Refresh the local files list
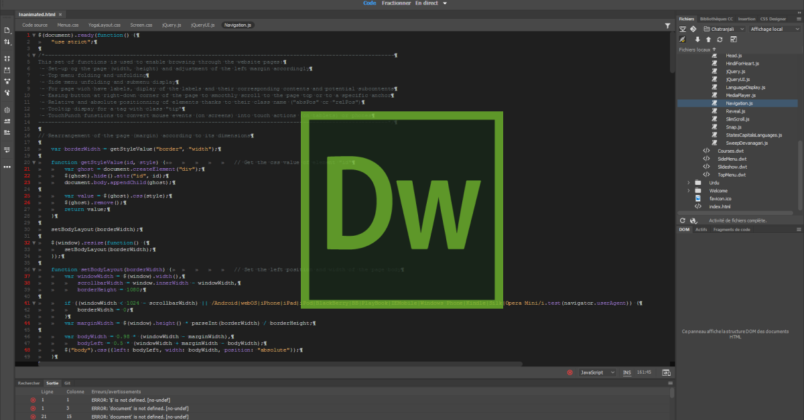This screenshot has width=804, height=420. coord(719,39)
